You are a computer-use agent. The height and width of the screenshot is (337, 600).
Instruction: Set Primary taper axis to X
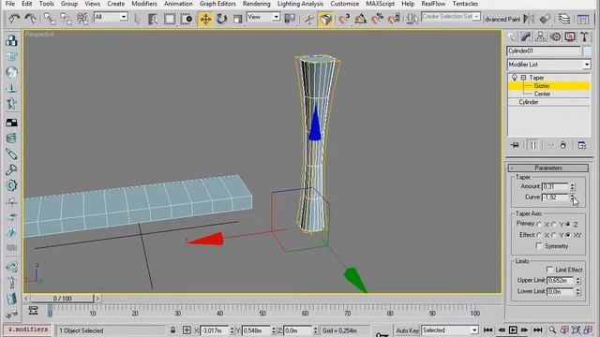pos(539,225)
